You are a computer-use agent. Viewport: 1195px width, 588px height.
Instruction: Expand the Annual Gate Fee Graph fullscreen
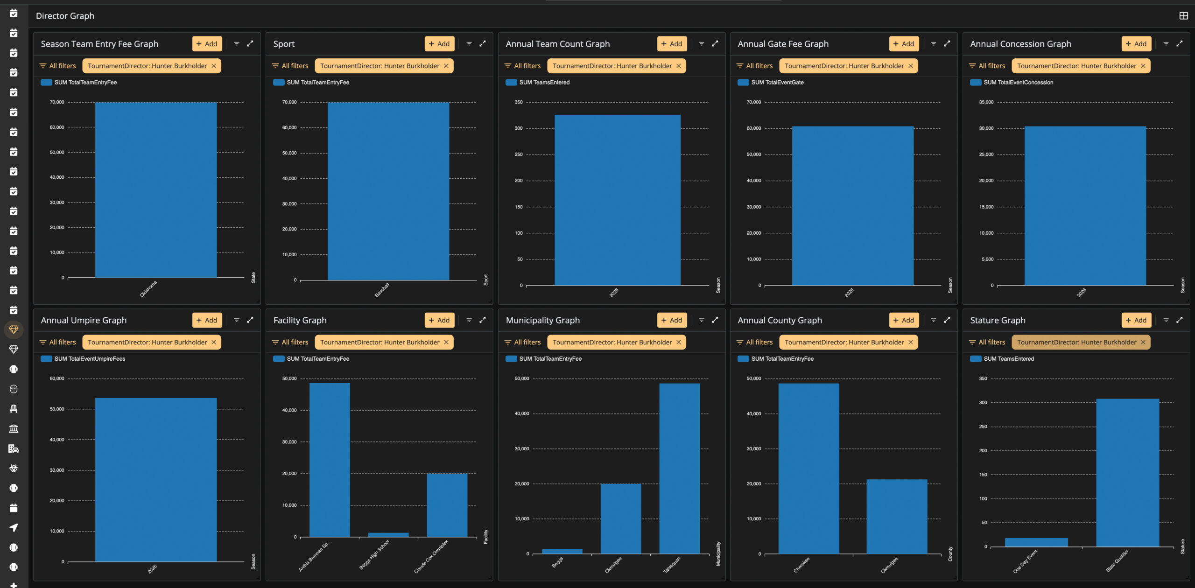[947, 44]
